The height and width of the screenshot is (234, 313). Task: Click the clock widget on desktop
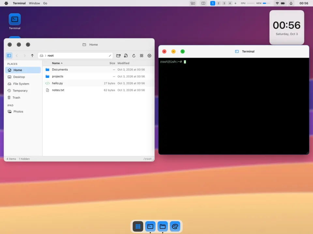(287, 28)
